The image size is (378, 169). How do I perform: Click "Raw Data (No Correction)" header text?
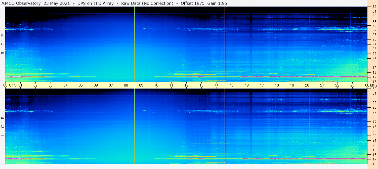[147, 3]
